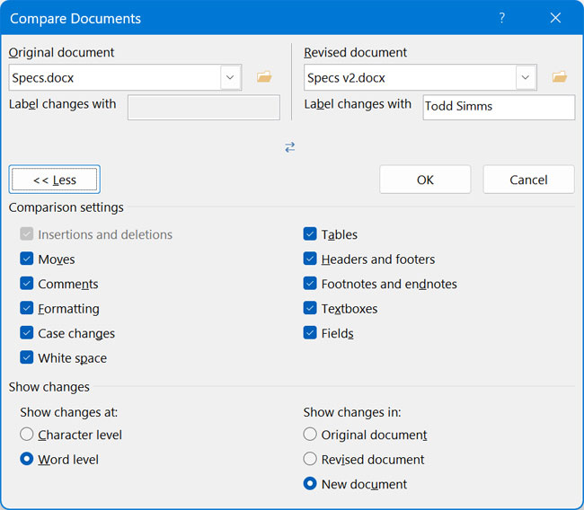The width and height of the screenshot is (584, 510).
Task: Show changes in New document option
Action: [310, 484]
